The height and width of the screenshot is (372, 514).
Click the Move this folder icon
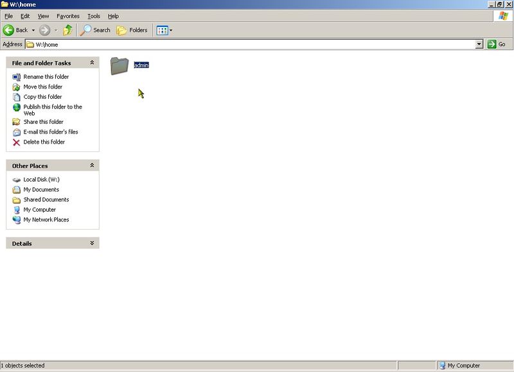coord(17,87)
